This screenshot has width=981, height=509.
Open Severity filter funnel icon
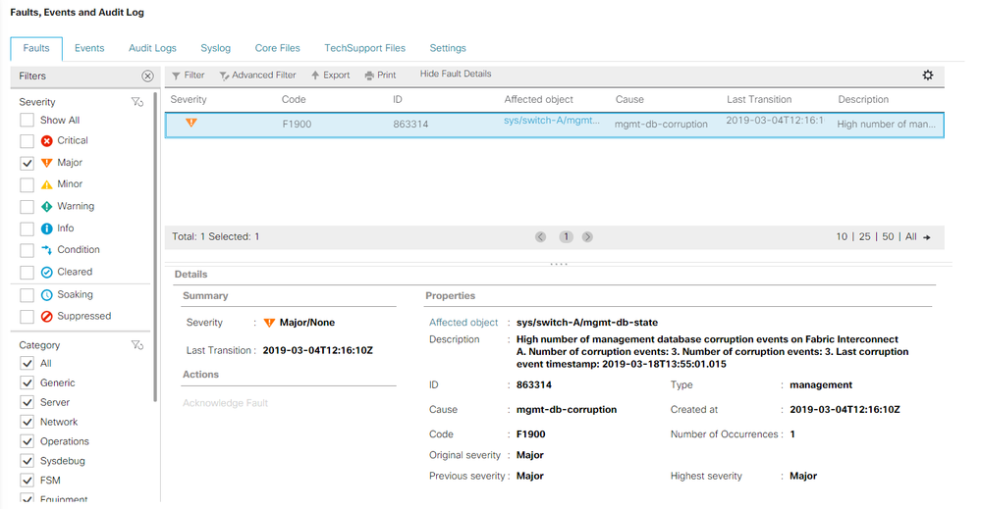tap(137, 102)
